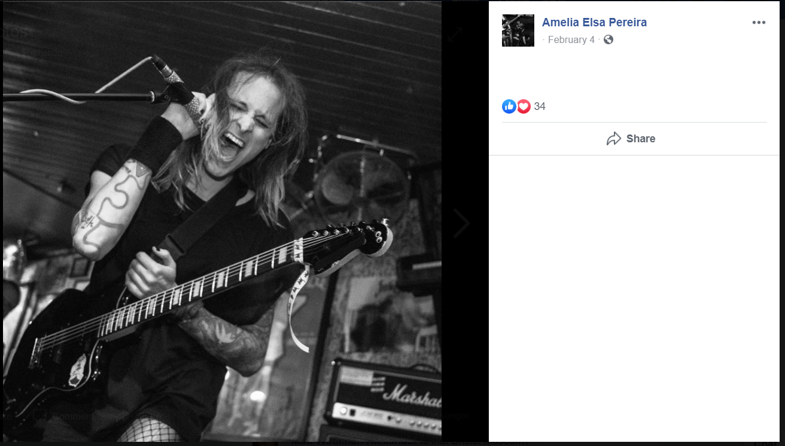This screenshot has height=446, width=785.
Task: Click the blue thumbs-up reaction icon
Action: point(509,106)
